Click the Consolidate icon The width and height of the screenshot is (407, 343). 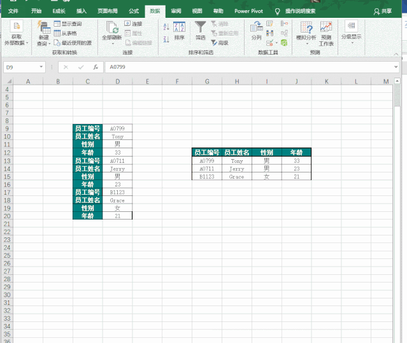284,24
